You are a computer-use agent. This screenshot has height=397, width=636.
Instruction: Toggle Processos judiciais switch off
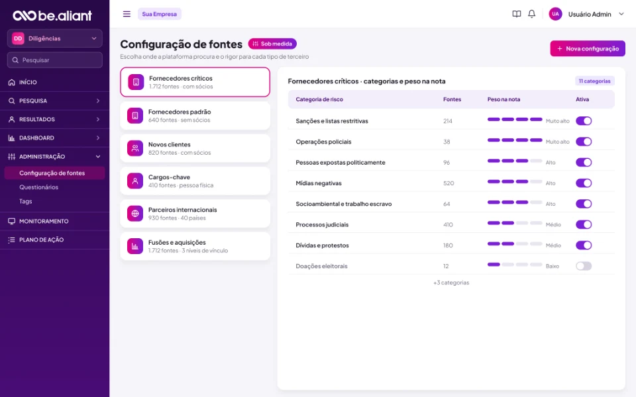click(584, 224)
